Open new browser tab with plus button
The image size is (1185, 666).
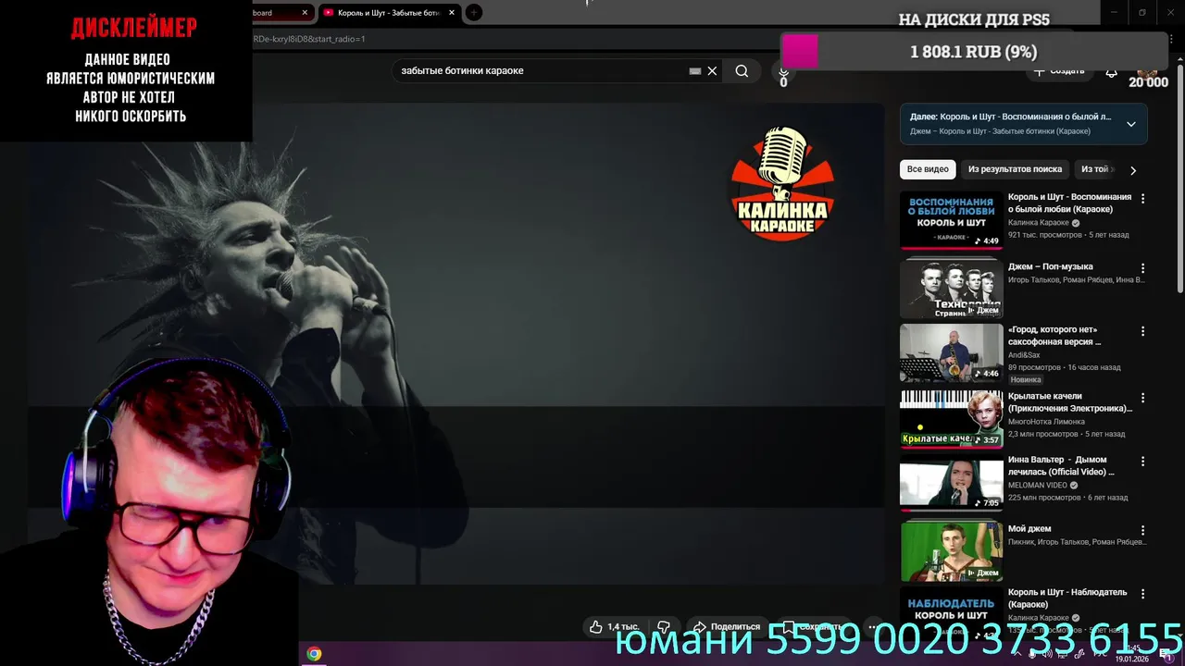tap(473, 12)
